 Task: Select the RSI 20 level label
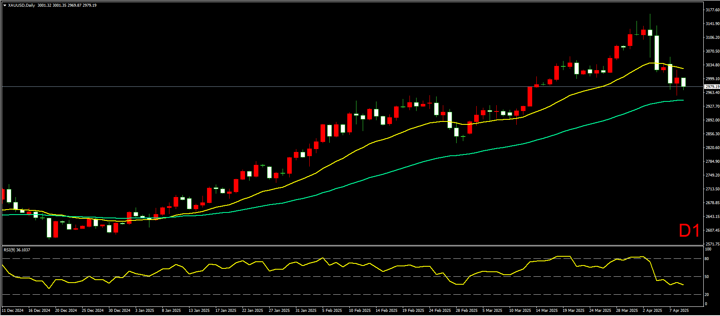tap(707, 294)
